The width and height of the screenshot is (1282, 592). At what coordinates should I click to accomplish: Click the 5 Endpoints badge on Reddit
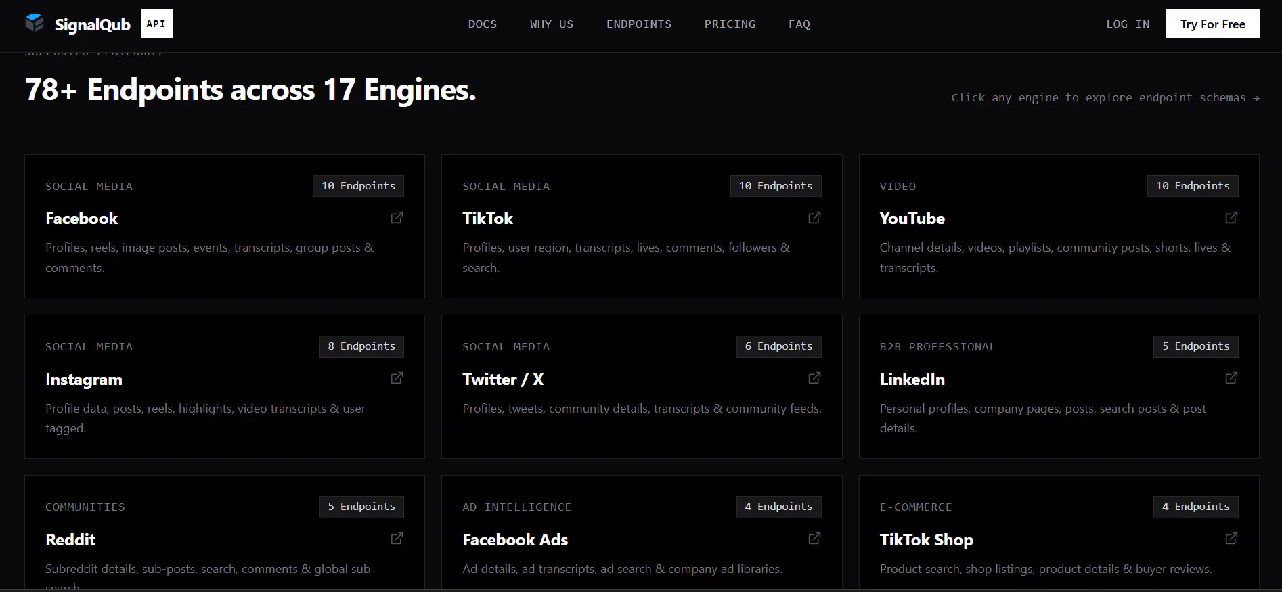click(361, 507)
